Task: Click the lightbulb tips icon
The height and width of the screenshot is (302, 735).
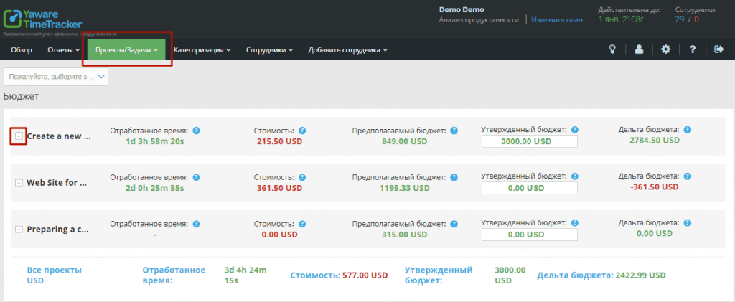Action: pos(613,49)
